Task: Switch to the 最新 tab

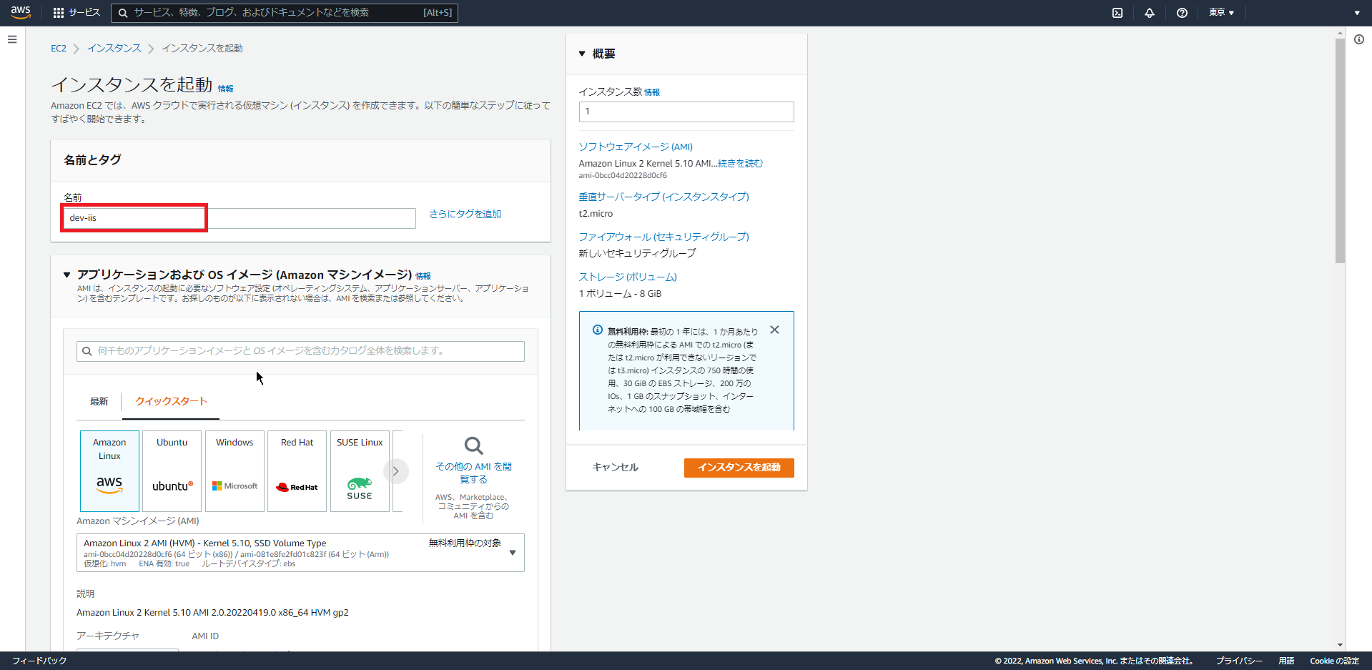Action: click(99, 401)
